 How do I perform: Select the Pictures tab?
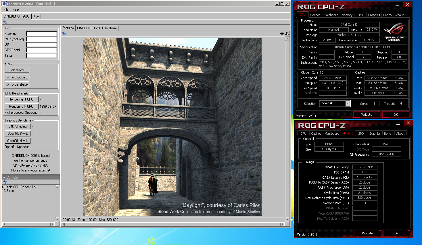point(68,28)
